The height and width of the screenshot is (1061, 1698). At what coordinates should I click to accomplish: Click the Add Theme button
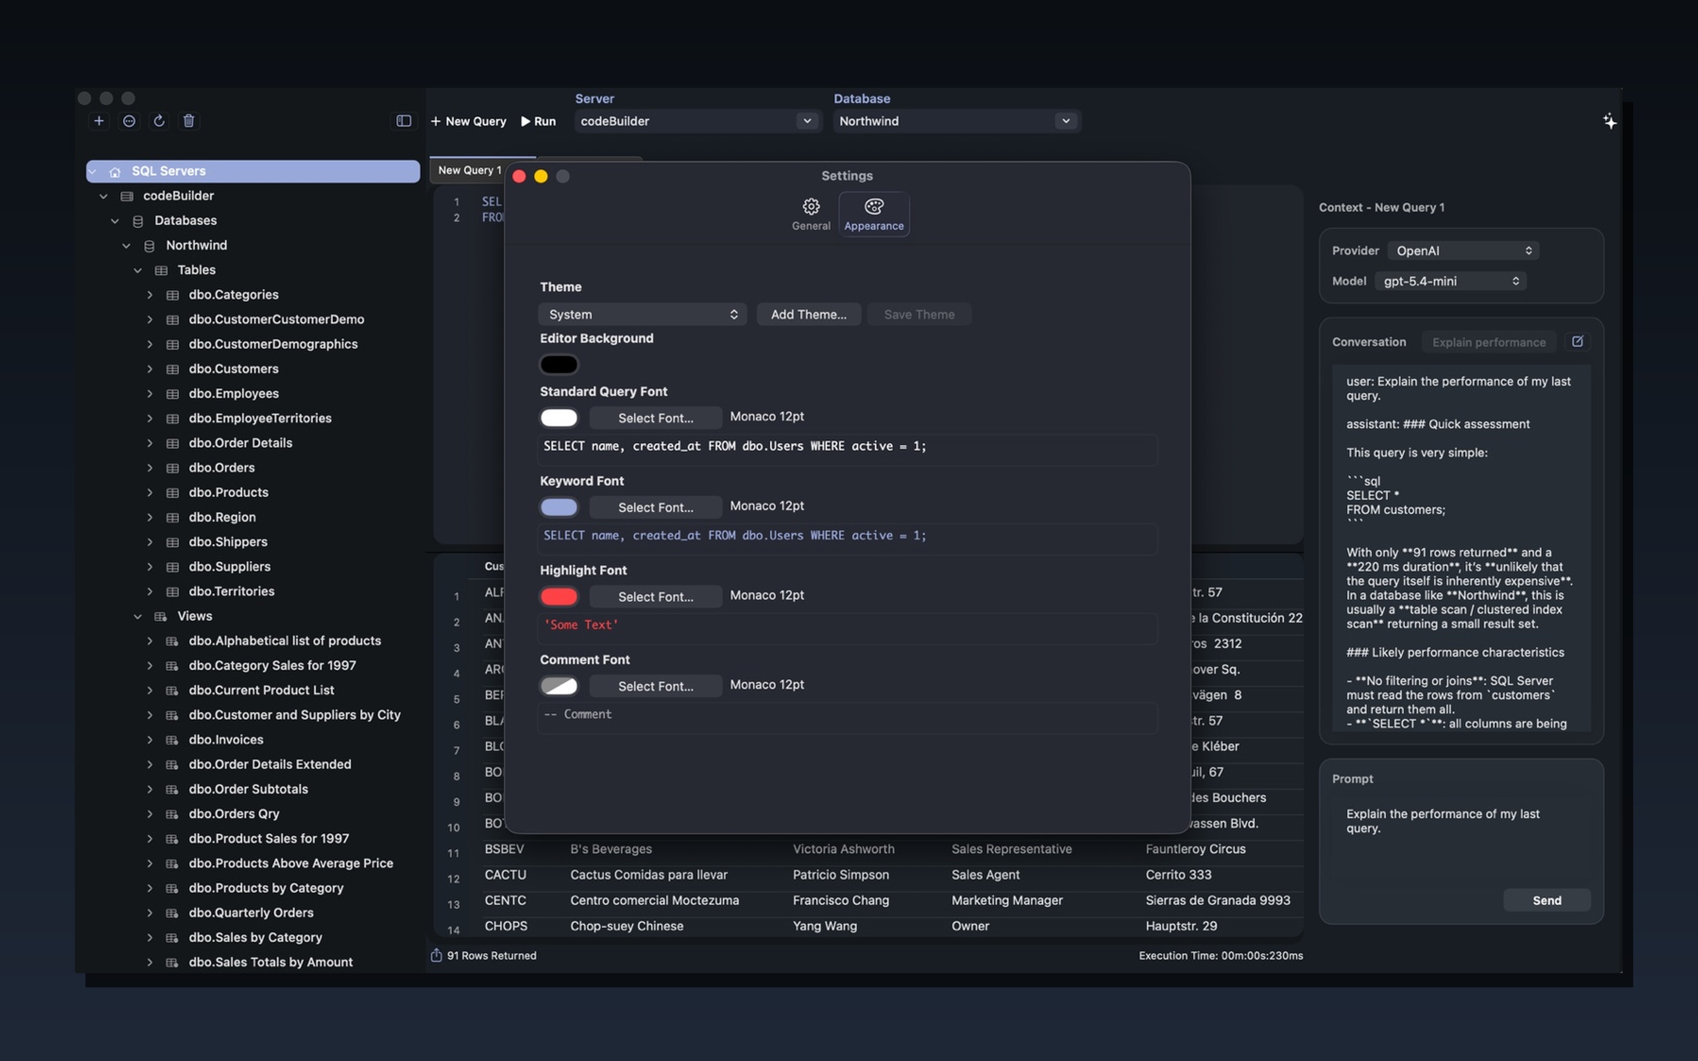[x=808, y=314]
